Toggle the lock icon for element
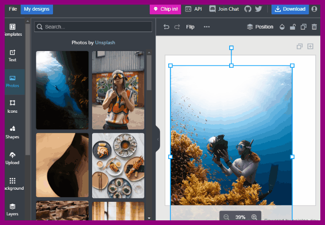This screenshot has width=325, height=225. [292, 27]
